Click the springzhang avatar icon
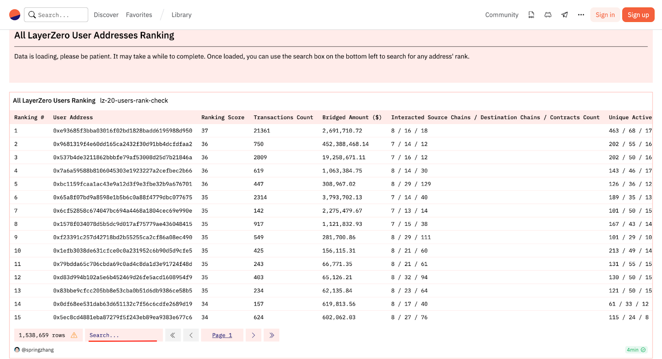 [17, 349]
